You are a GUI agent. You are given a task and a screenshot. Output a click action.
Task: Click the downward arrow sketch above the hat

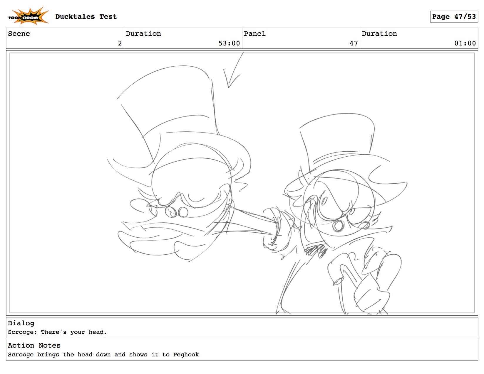pyautogui.click(x=233, y=73)
